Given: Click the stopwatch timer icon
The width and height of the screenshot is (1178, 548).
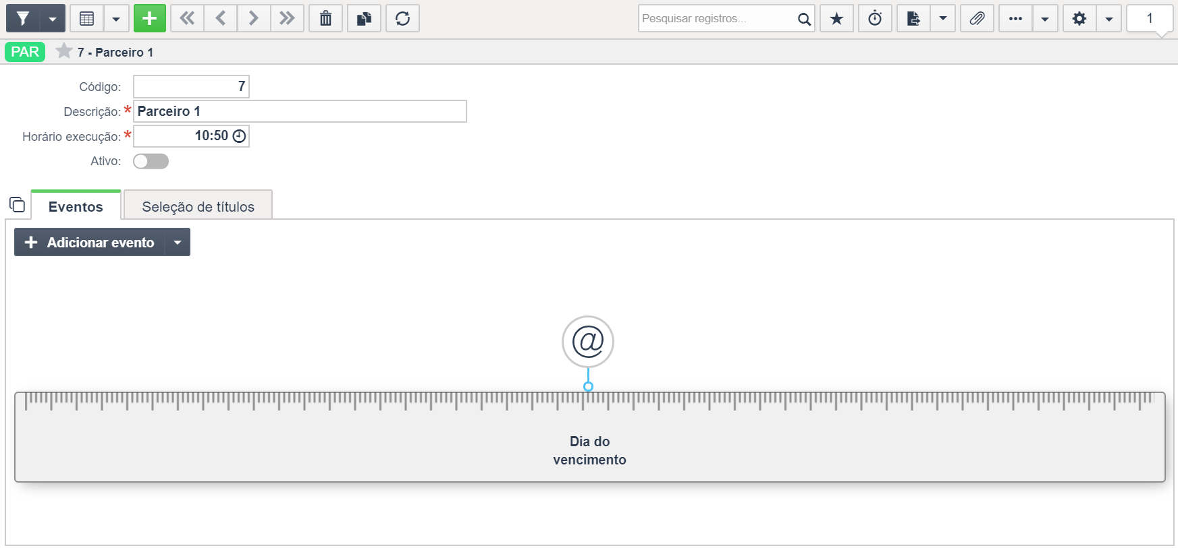Looking at the screenshot, I should 875,18.
